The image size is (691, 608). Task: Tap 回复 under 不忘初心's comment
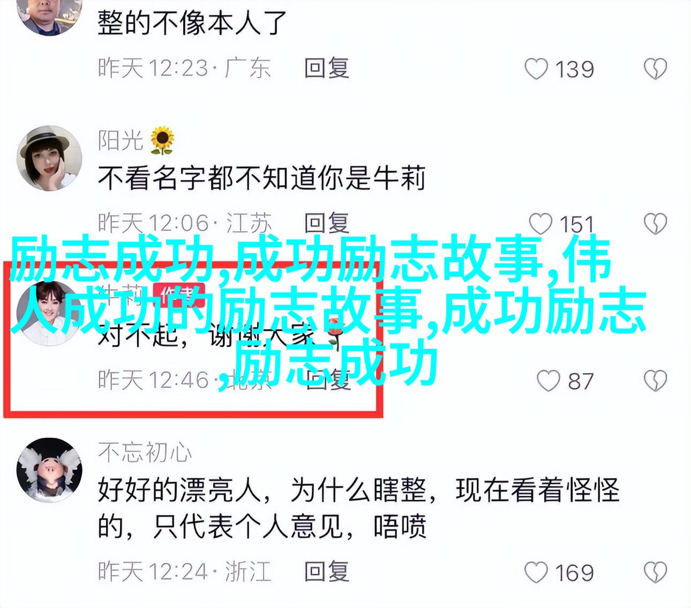327,571
